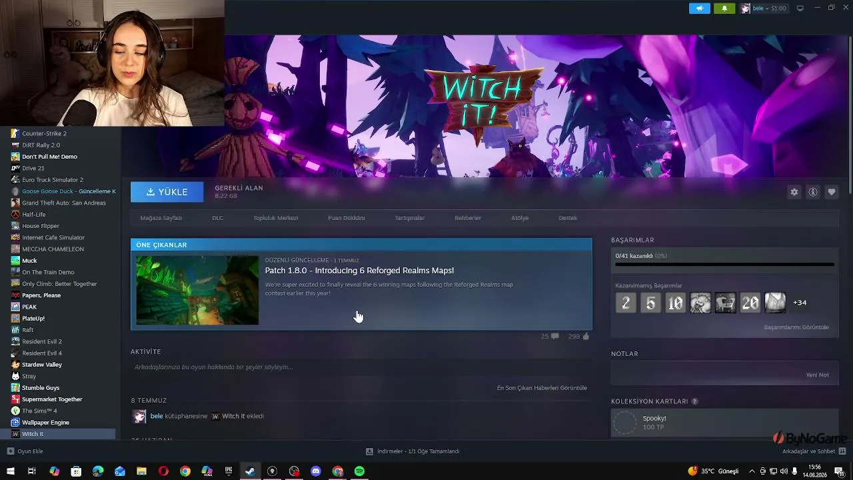Open Discord from the taskbar

(316, 471)
